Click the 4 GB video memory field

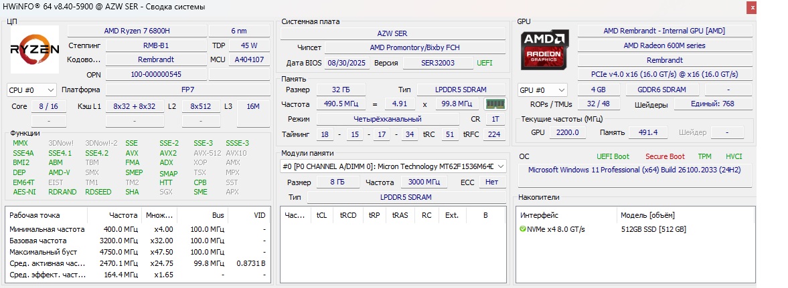pos(598,90)
